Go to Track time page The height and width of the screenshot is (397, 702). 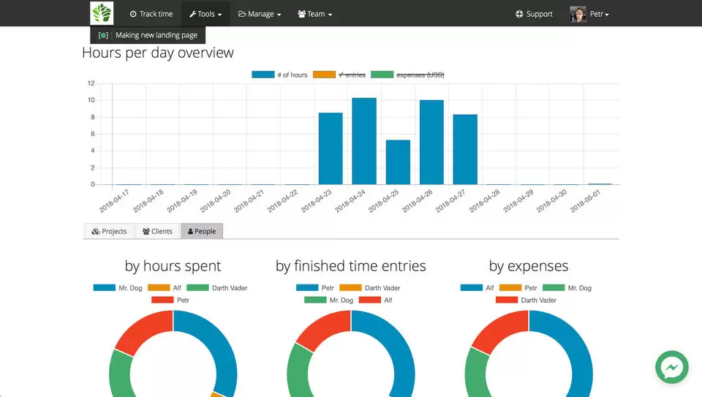point(151,14)
